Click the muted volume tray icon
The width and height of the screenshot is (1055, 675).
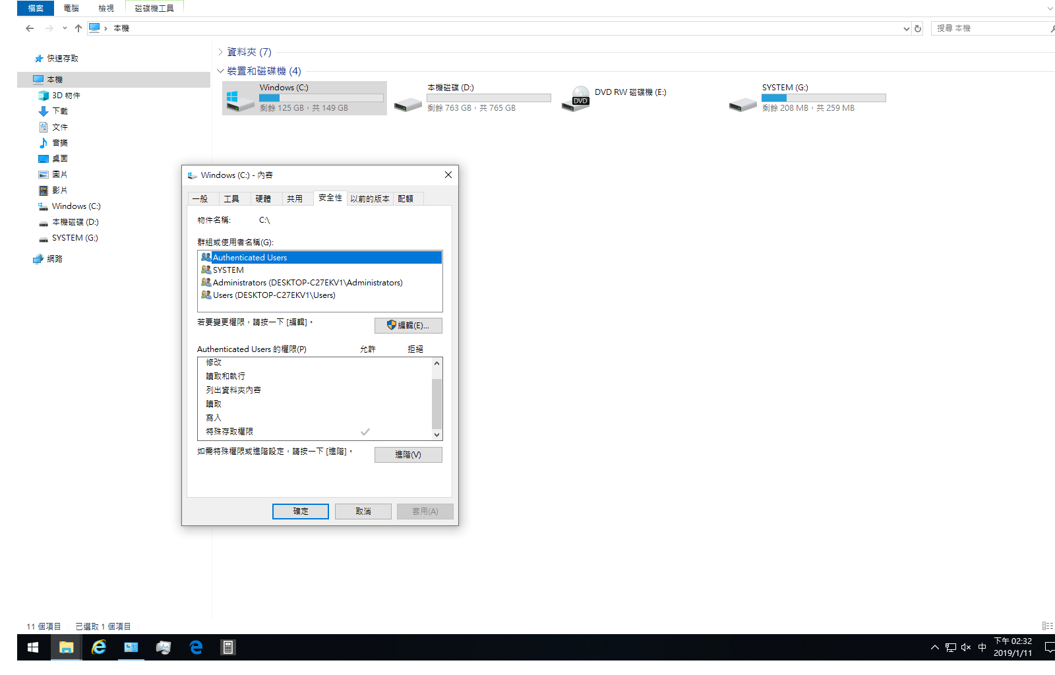click(x=966, y=647)
